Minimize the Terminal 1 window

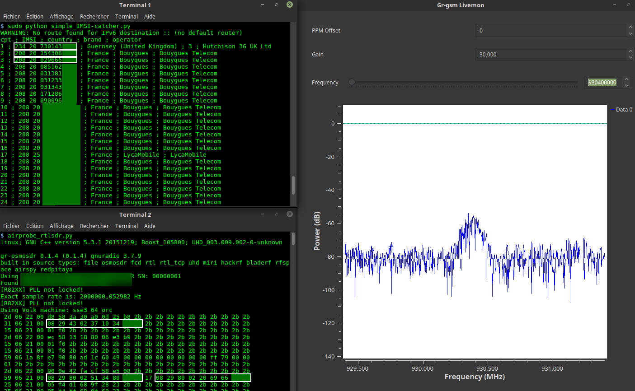(x=263, y=5)
